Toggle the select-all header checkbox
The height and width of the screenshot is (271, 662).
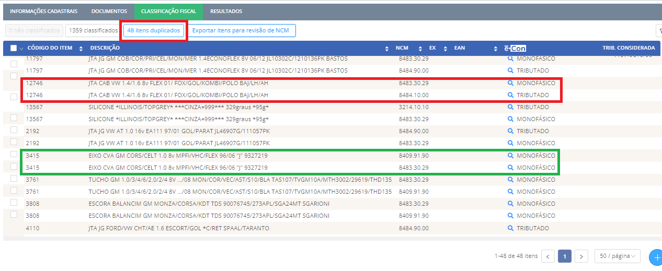click(x=14, y=48)
